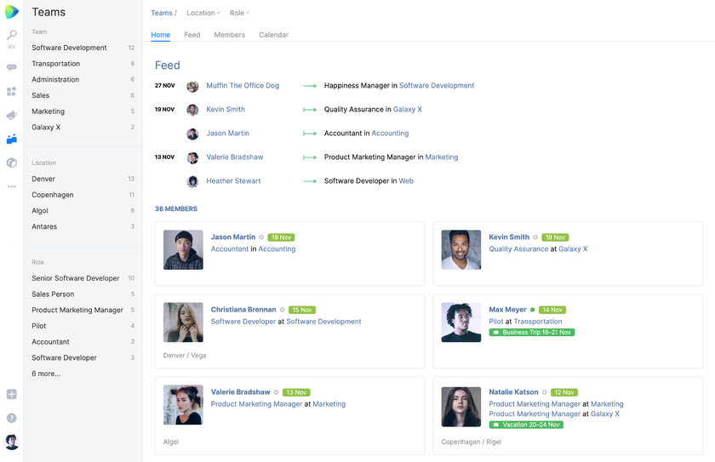Open your profile avatar at bottom left
Screen dimensions: 715x462
(12, 442)
